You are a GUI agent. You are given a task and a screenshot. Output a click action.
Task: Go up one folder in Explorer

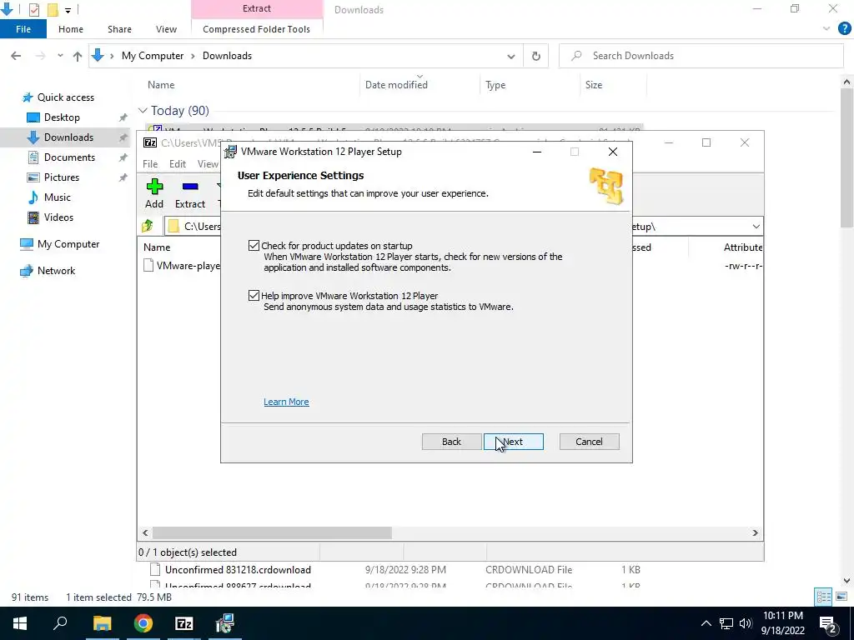point(78,56)
